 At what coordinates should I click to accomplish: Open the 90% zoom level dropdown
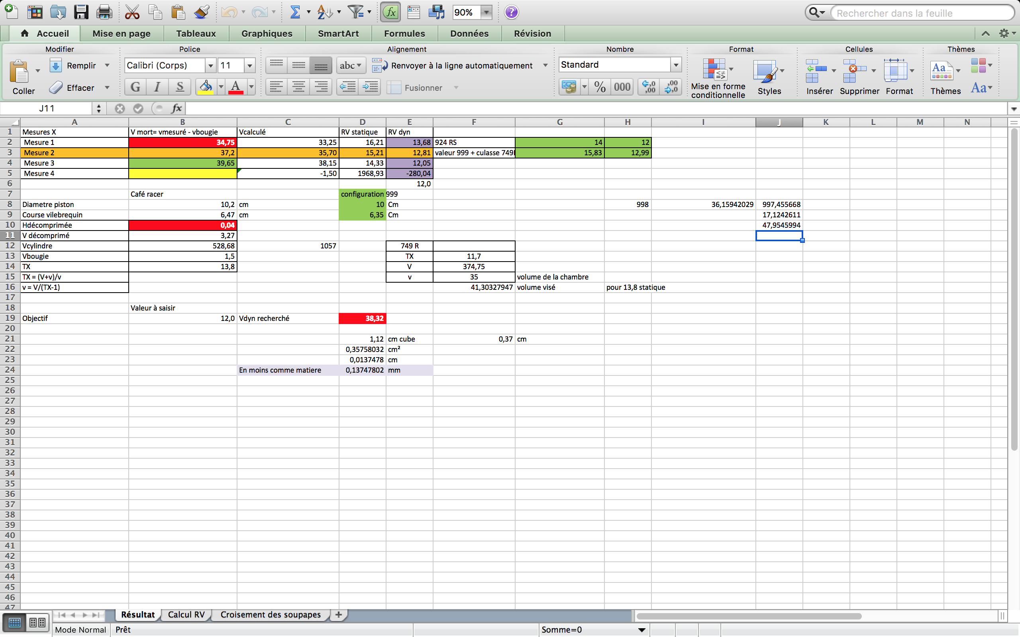tap(486, 12)
